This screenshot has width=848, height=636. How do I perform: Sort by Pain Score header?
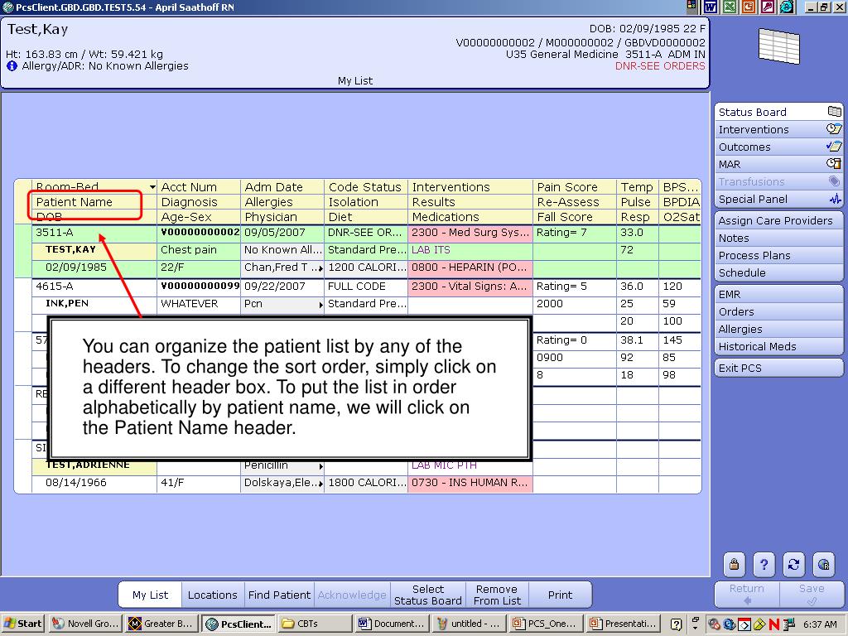point(575,187)
